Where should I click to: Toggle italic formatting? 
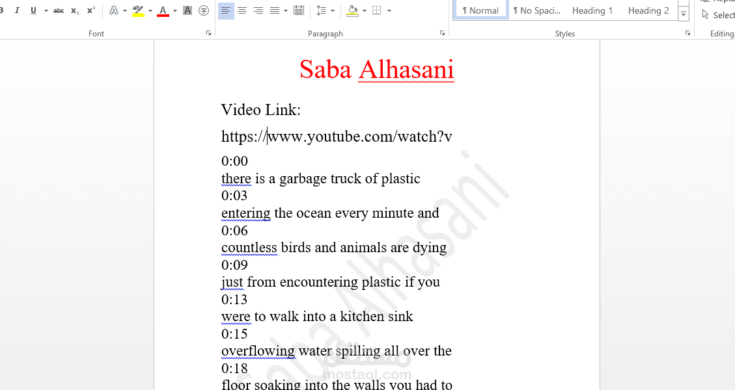(17, 10)
